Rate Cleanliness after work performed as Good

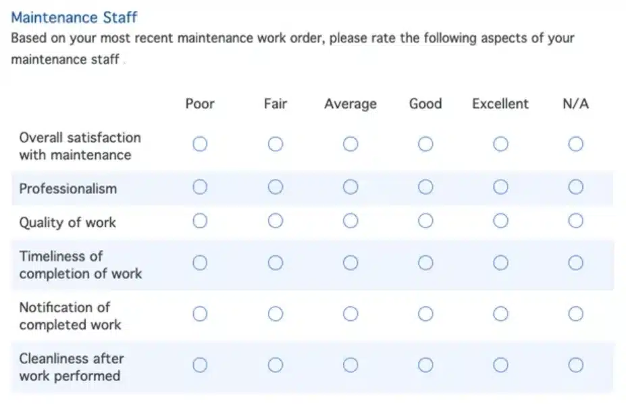[425, 365]
